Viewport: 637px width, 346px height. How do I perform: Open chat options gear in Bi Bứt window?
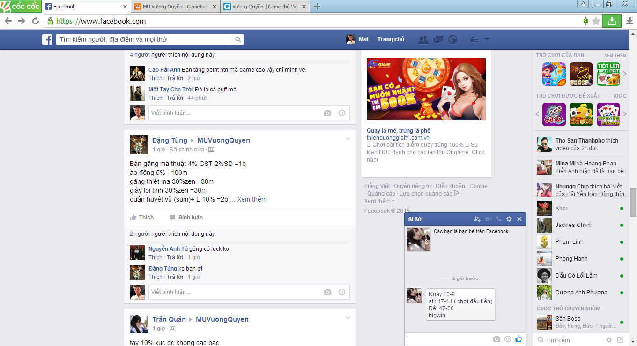point(509,219)
